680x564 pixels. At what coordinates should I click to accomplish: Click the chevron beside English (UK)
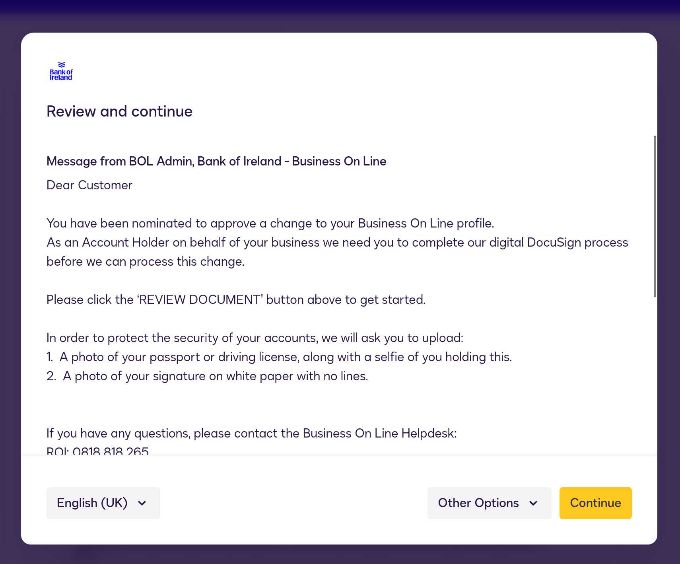[x=142, y=503]
